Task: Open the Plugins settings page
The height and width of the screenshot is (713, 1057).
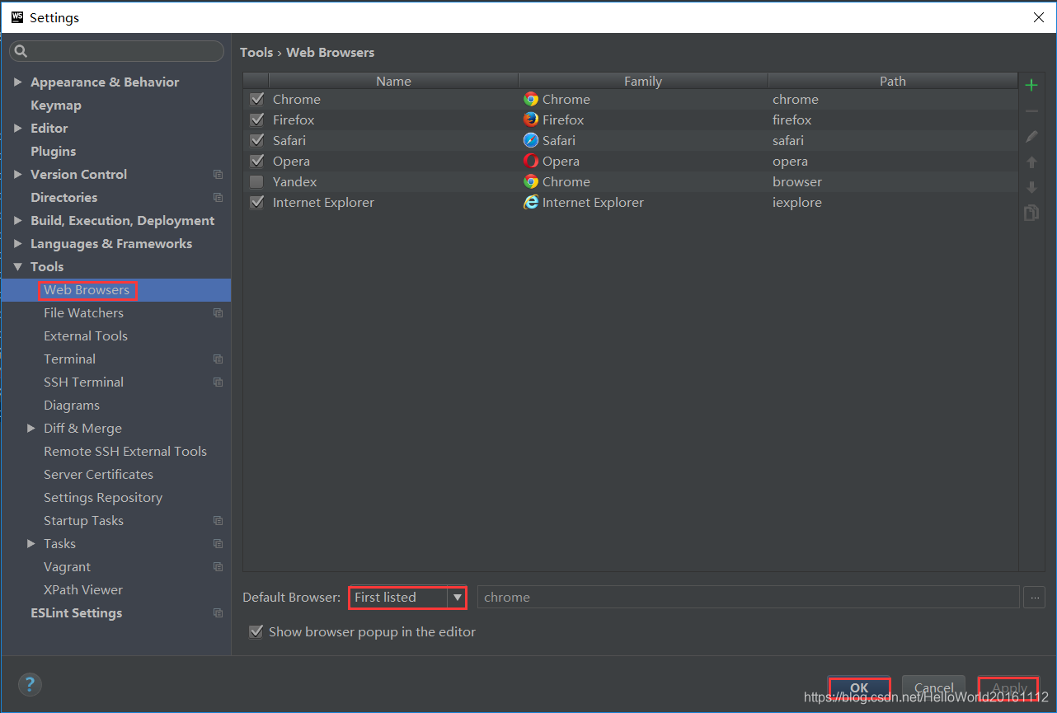Action: [x=54, y=152]
